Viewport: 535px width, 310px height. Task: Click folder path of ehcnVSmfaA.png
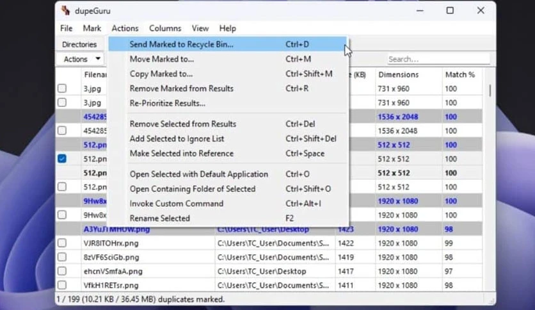coord(262,271)
